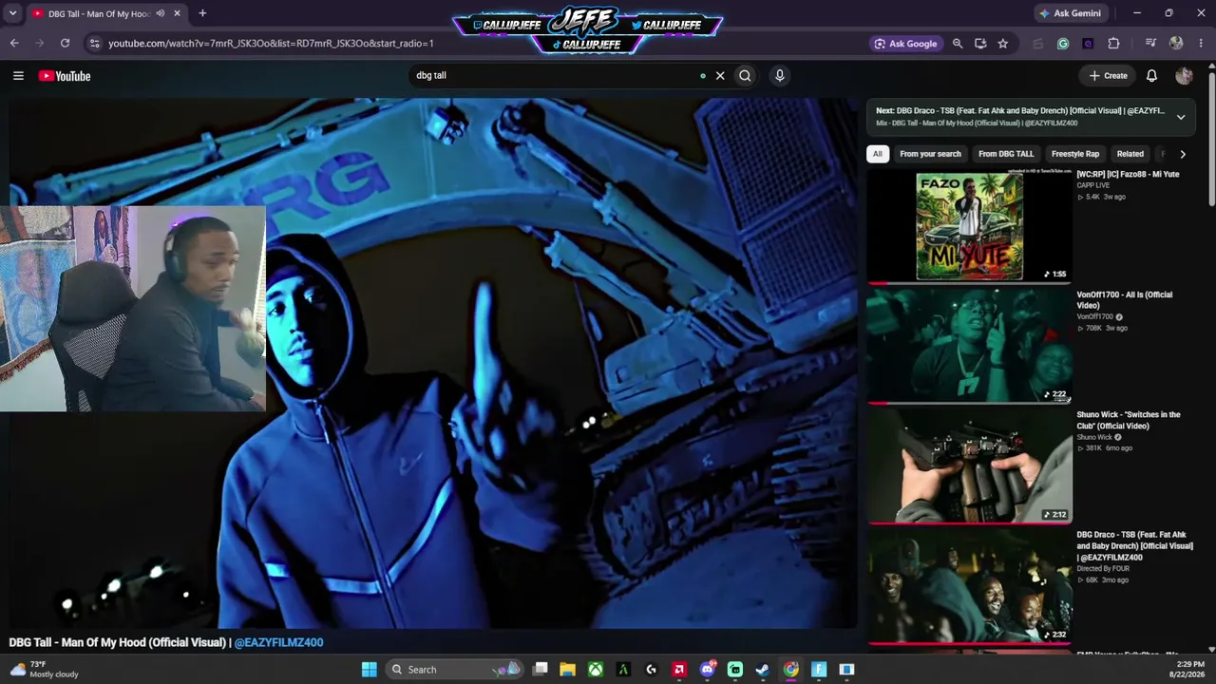Viewport: 1216px width, 684px height.
Task: Click Ask Google lens button
Action: (x=905, y=43)
